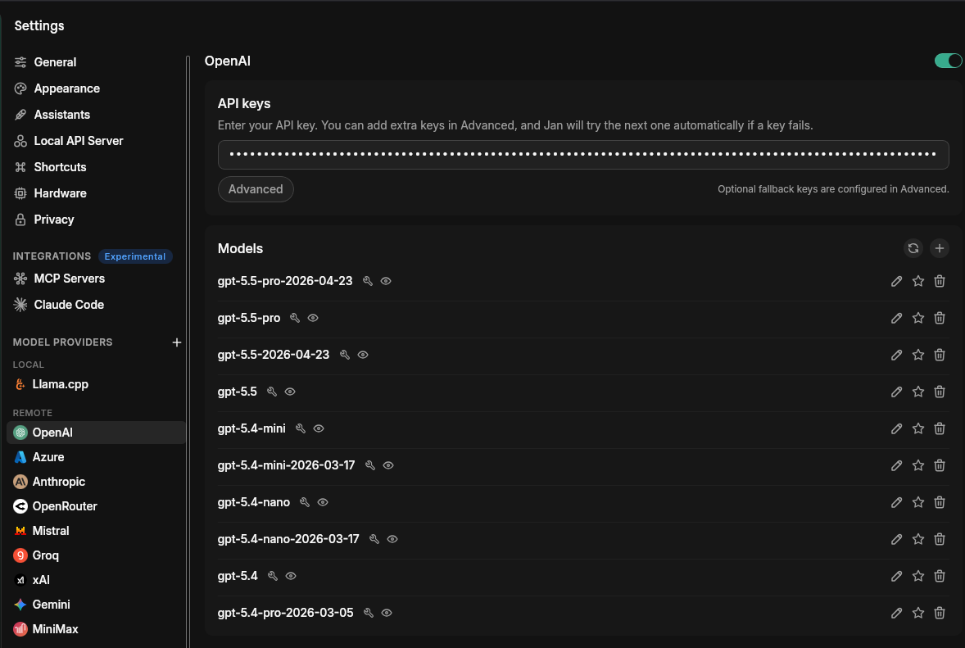
Task: Focus the API key input field
Action: (582, 155)
